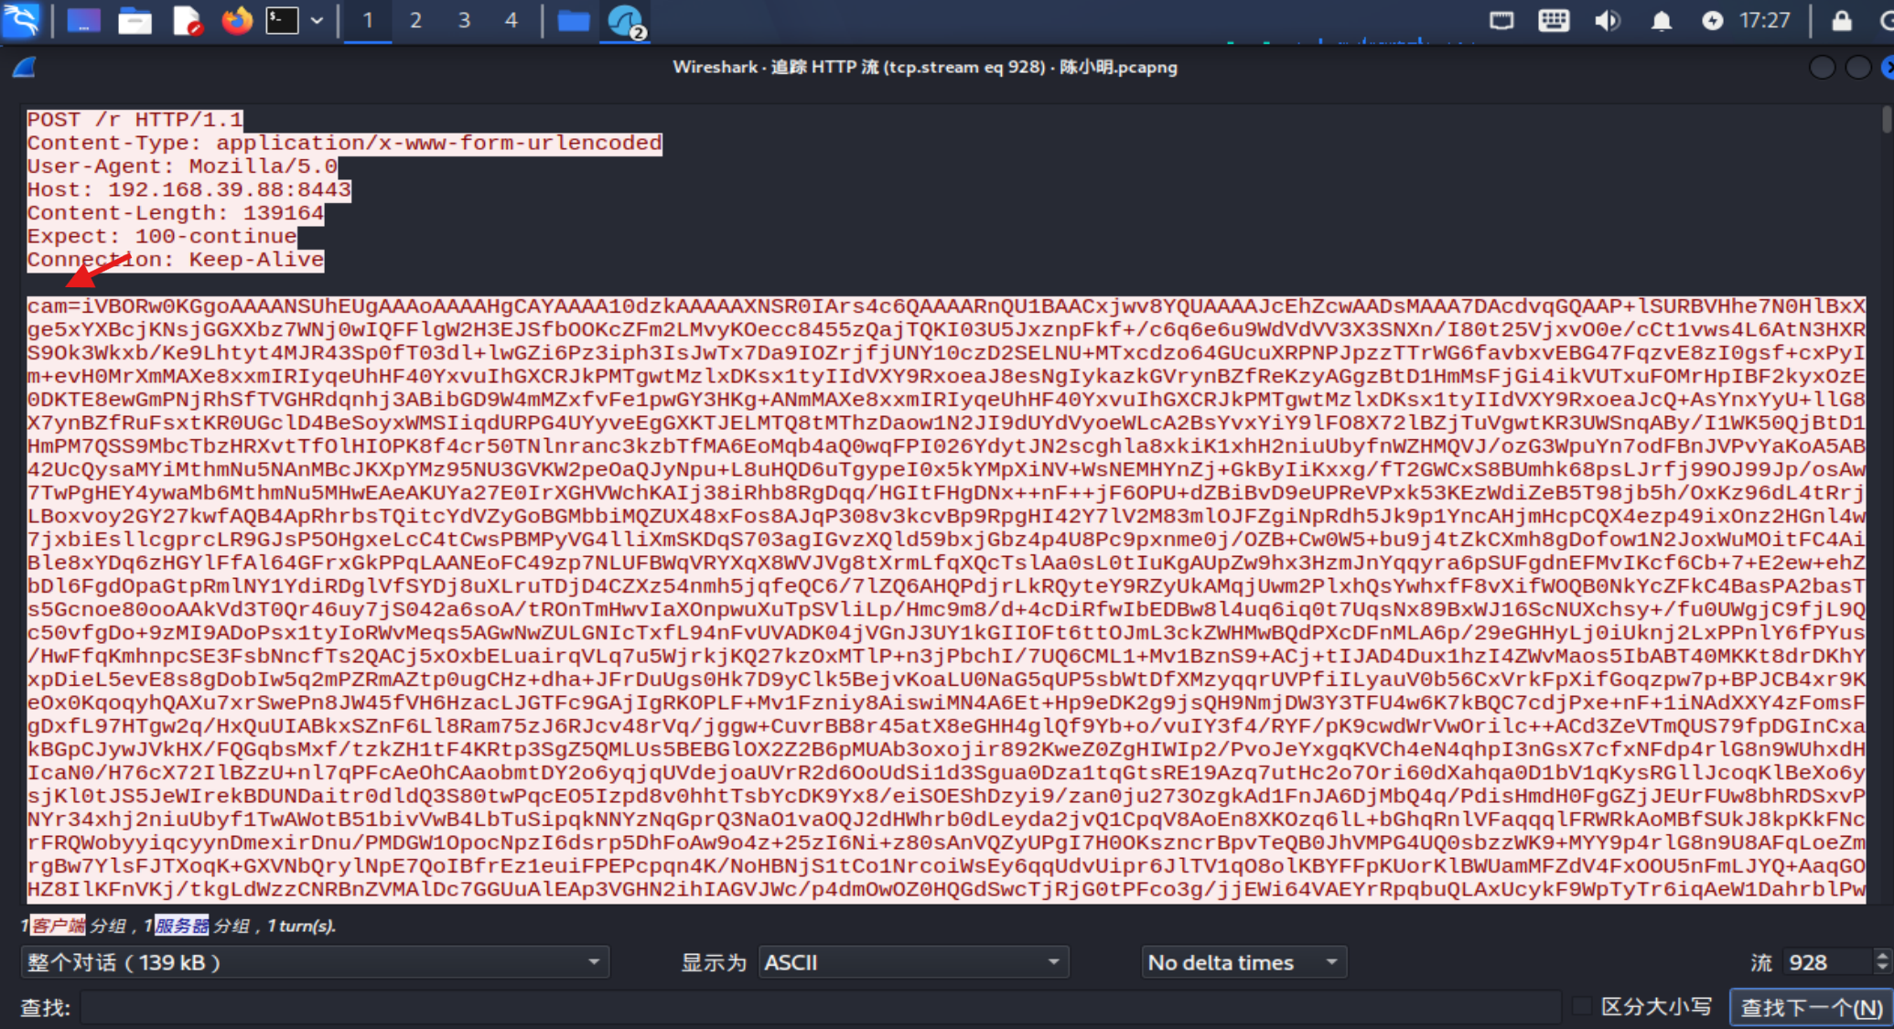The image size is (1894, 1029).
Task: Lock the screen with the padlock icon
Action: coord(1841,20)
